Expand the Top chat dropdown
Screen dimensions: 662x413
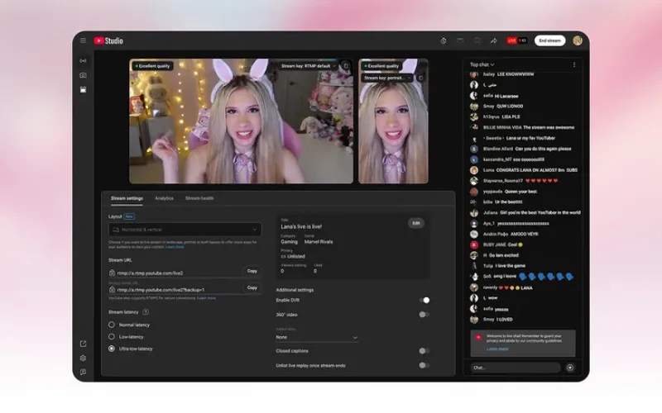tap(482, 64)
